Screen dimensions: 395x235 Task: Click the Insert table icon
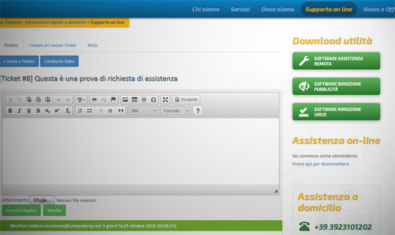(x=135, y=100)
